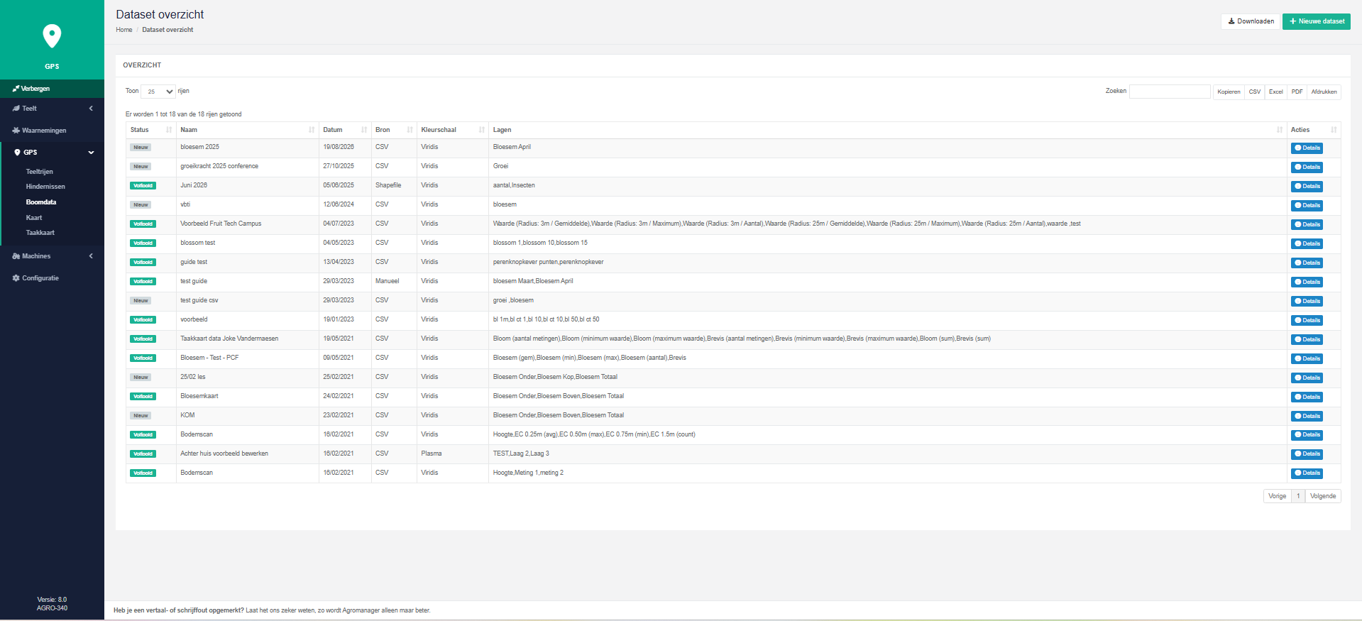Screen dimensions: 1362x621
Task: Sort the table by Status column arrows
Action: [169, 130]
